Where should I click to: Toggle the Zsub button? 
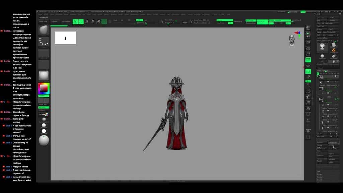coord(145,20)
